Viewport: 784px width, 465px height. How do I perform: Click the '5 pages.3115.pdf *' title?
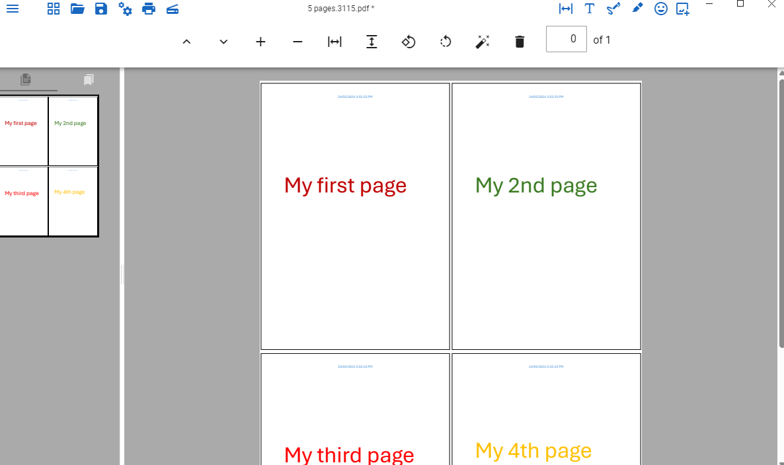pyautogui.click(x=341, y=8)
